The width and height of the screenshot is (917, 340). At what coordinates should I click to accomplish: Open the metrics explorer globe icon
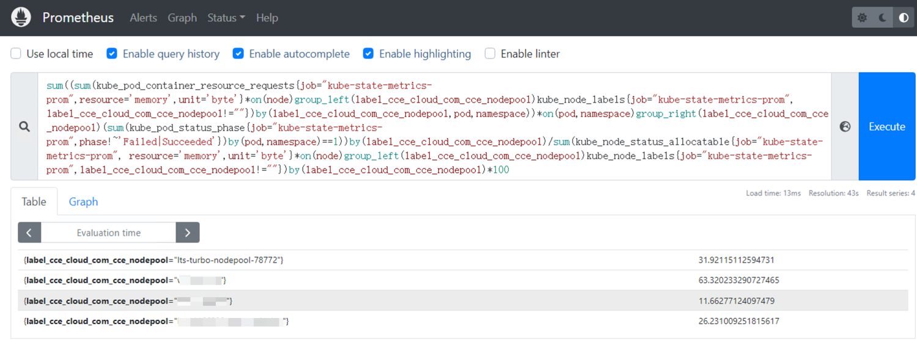pyautogui.click(x=845, y=126)
